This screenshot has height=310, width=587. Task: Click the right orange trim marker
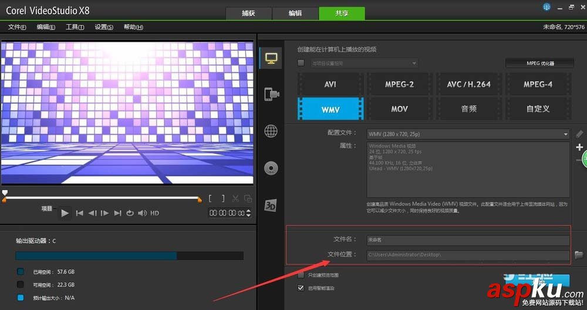(200, 200)
